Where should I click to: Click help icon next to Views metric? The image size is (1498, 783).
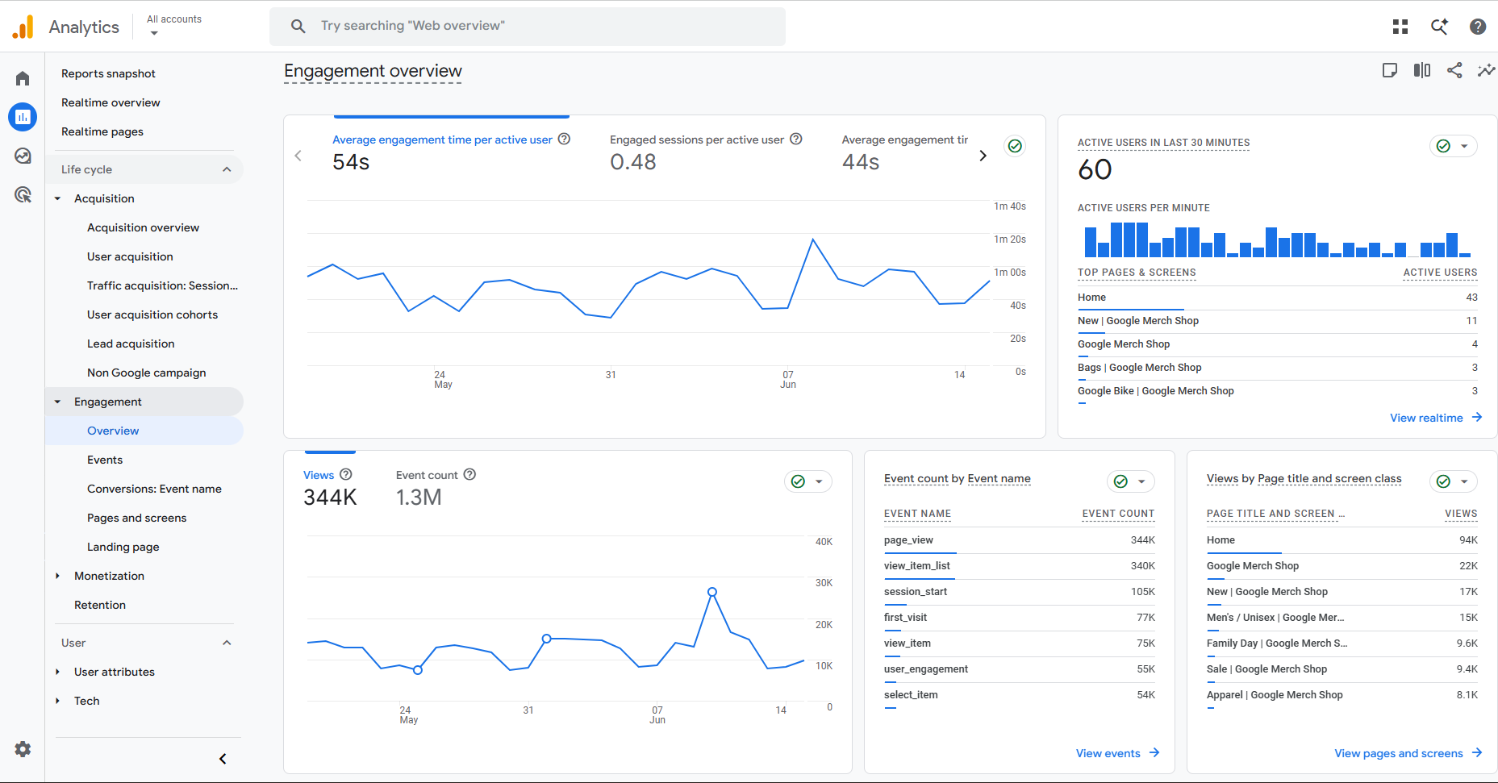tap(346, 474)
